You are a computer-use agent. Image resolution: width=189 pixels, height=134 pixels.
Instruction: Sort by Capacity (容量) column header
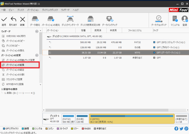click(x=83, y=30)
